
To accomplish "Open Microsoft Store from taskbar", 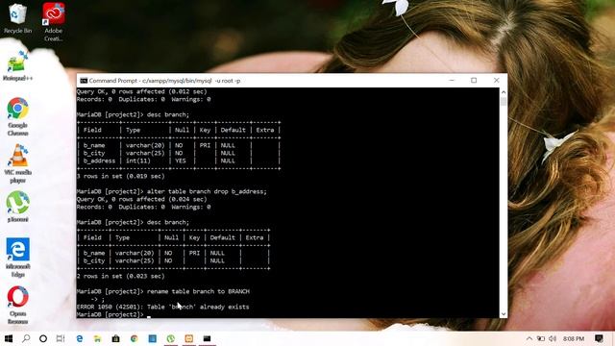I will click(115, 338).
